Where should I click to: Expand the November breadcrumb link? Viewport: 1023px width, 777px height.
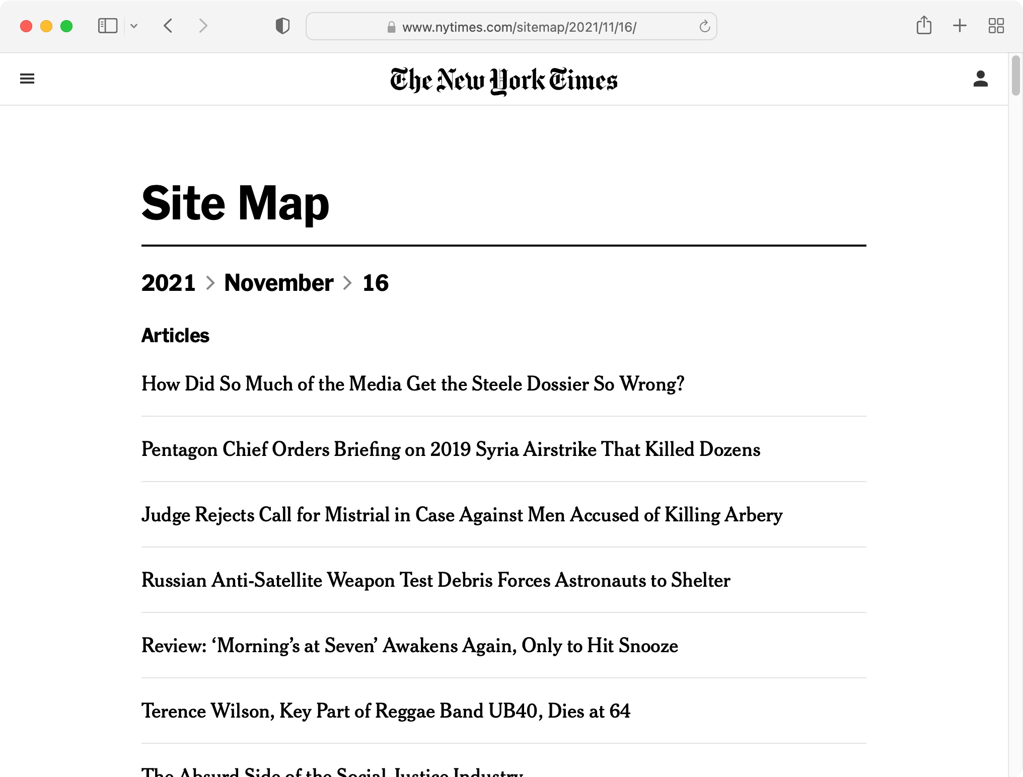279,282
